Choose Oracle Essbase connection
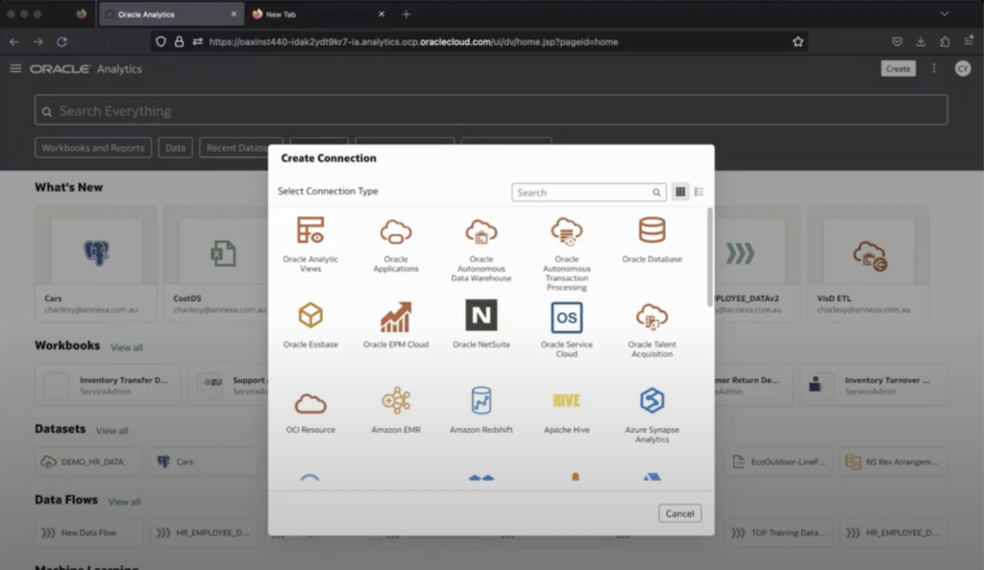 [x=310, y=324]
